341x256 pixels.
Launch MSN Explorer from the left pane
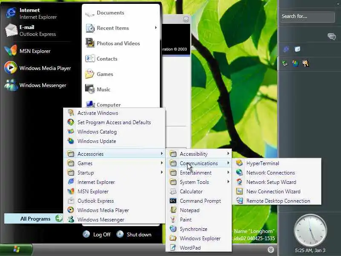pyautogui.click(x=28, y=51)
